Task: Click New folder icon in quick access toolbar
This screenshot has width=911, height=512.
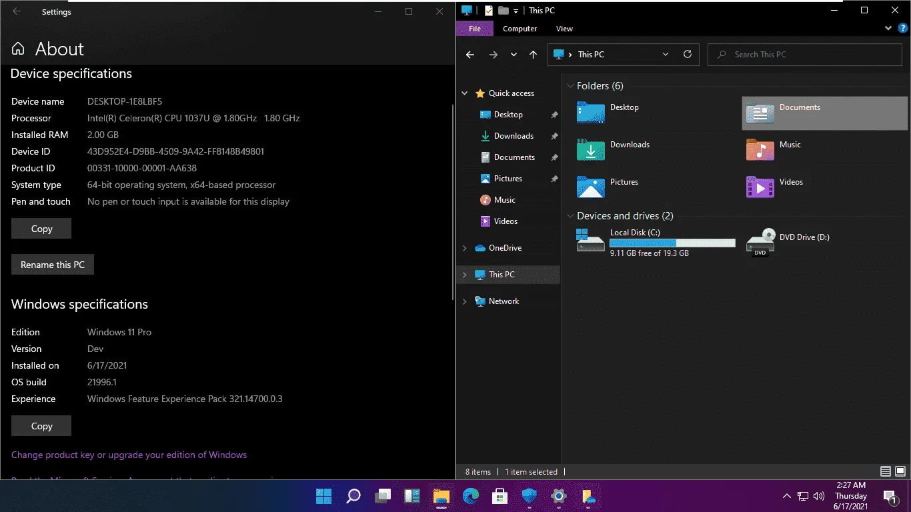Action: click(x=504, y=10)
